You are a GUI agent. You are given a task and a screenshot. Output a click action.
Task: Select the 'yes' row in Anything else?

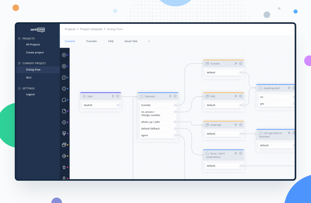point(276,104)
